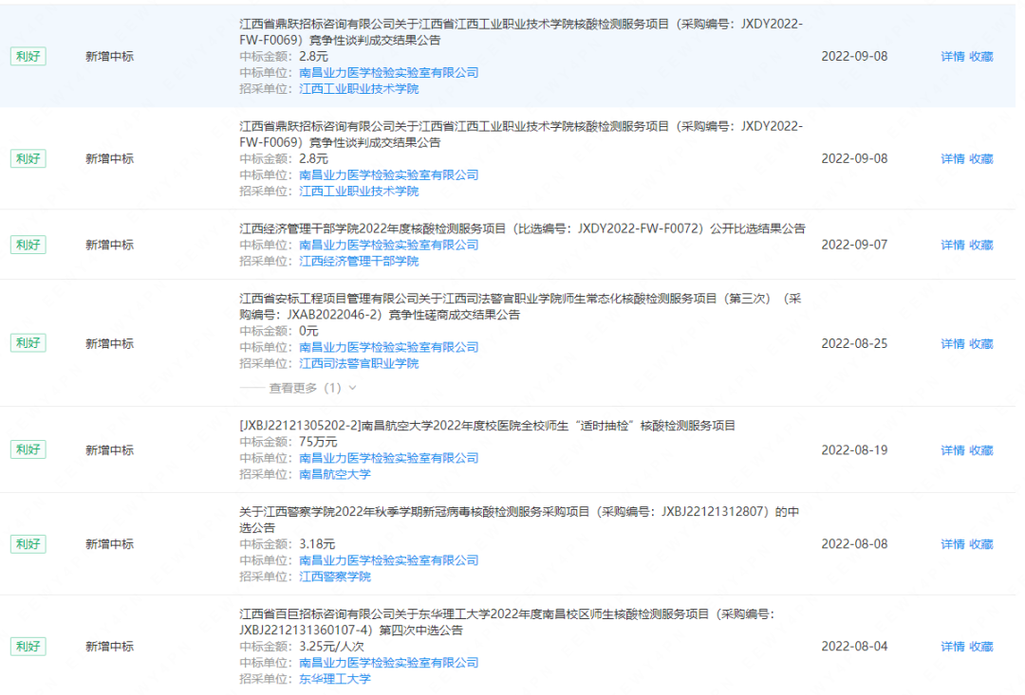Open 详情 for the 2022-08-25 record
1025x695 pixels.
[x=953, y=343]
